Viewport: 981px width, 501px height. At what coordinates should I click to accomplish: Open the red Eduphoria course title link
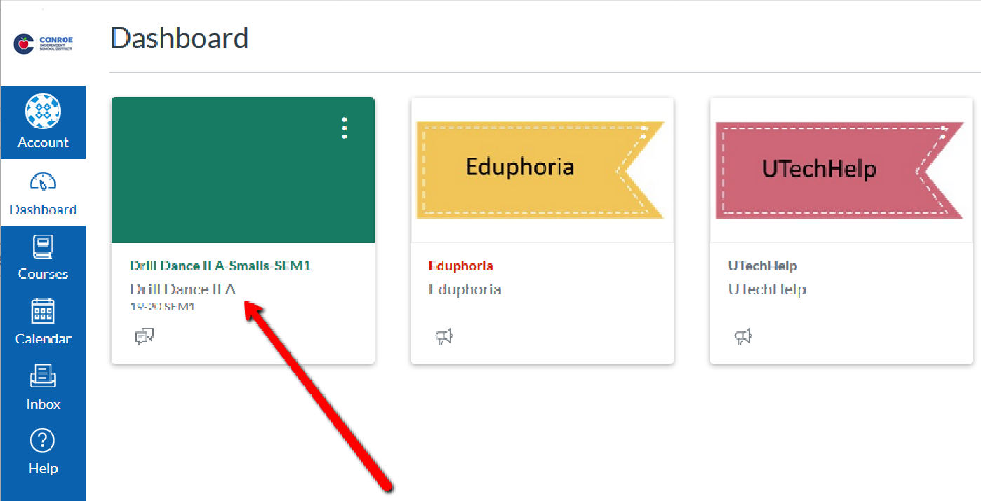[x=460, y=266]
